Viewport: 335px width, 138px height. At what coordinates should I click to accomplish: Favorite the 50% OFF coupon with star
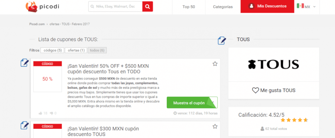coord(215,64)
